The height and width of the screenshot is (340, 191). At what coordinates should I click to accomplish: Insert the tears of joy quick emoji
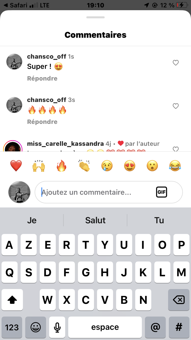pos(175,166)
